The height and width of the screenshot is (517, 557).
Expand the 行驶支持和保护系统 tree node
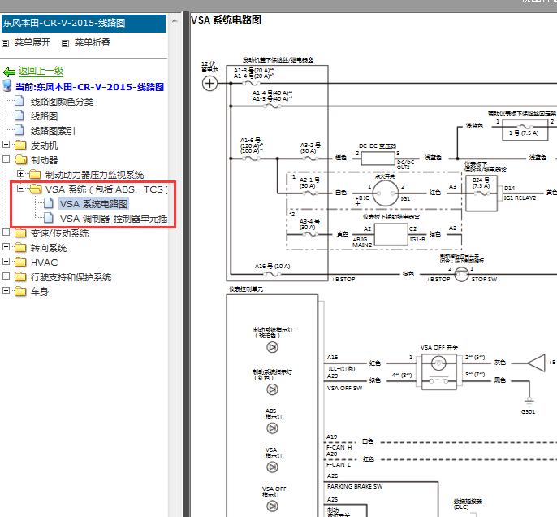point(6,276)
